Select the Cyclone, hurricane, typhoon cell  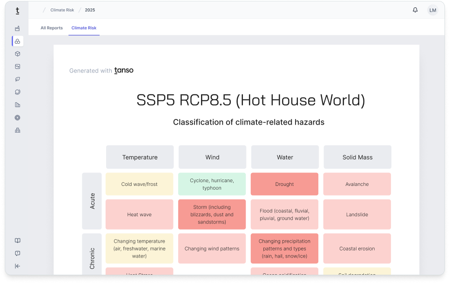pos(212,184)
